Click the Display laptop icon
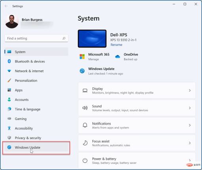 click(85, 91)
